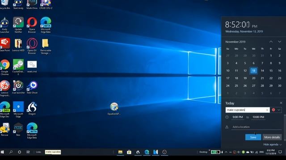Viewport: 286px width, 160px height.
Task: Launch the iCUE launcher shortcut
Action: [x=18, y=87]
